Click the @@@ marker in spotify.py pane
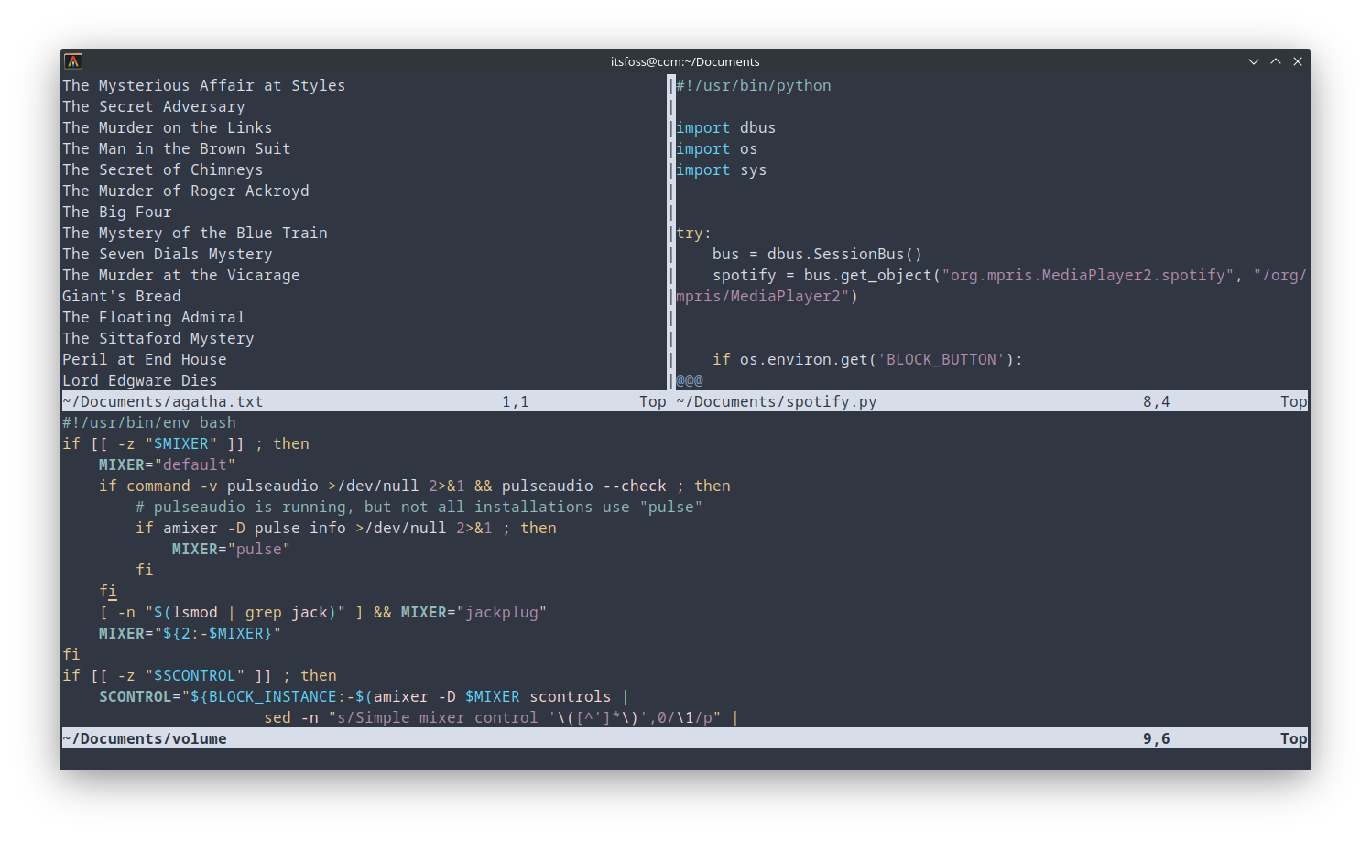Screen dimensions: 1371x841 pos(690,380)
